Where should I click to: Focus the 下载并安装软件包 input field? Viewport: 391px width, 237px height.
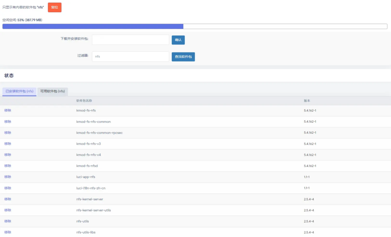(130, 40)
